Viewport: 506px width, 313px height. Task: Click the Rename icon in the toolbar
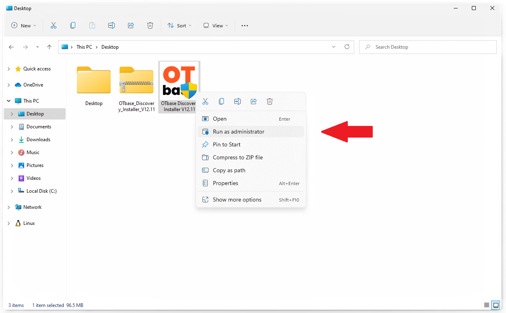(x=112, y=25)
